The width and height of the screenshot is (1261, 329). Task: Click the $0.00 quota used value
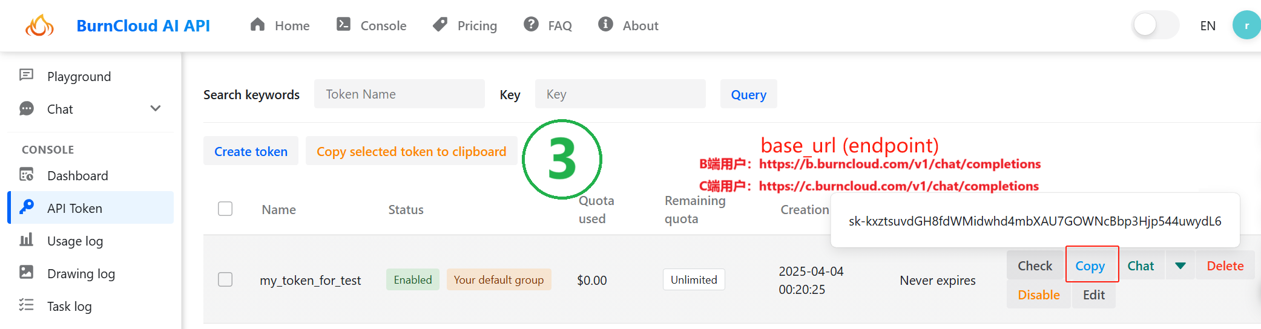[x=592, y=280]
